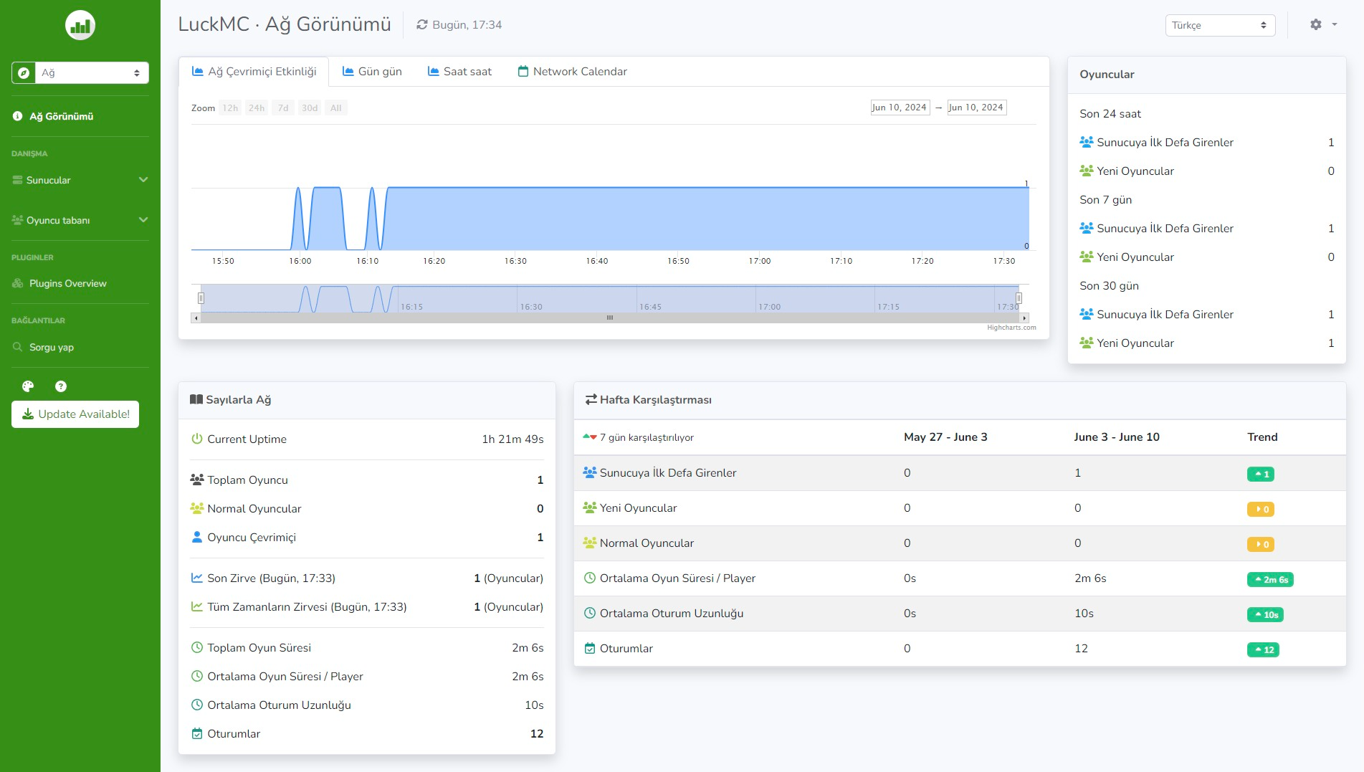
Task: Click the Update Available! button
Action: (x=75, y=414)
